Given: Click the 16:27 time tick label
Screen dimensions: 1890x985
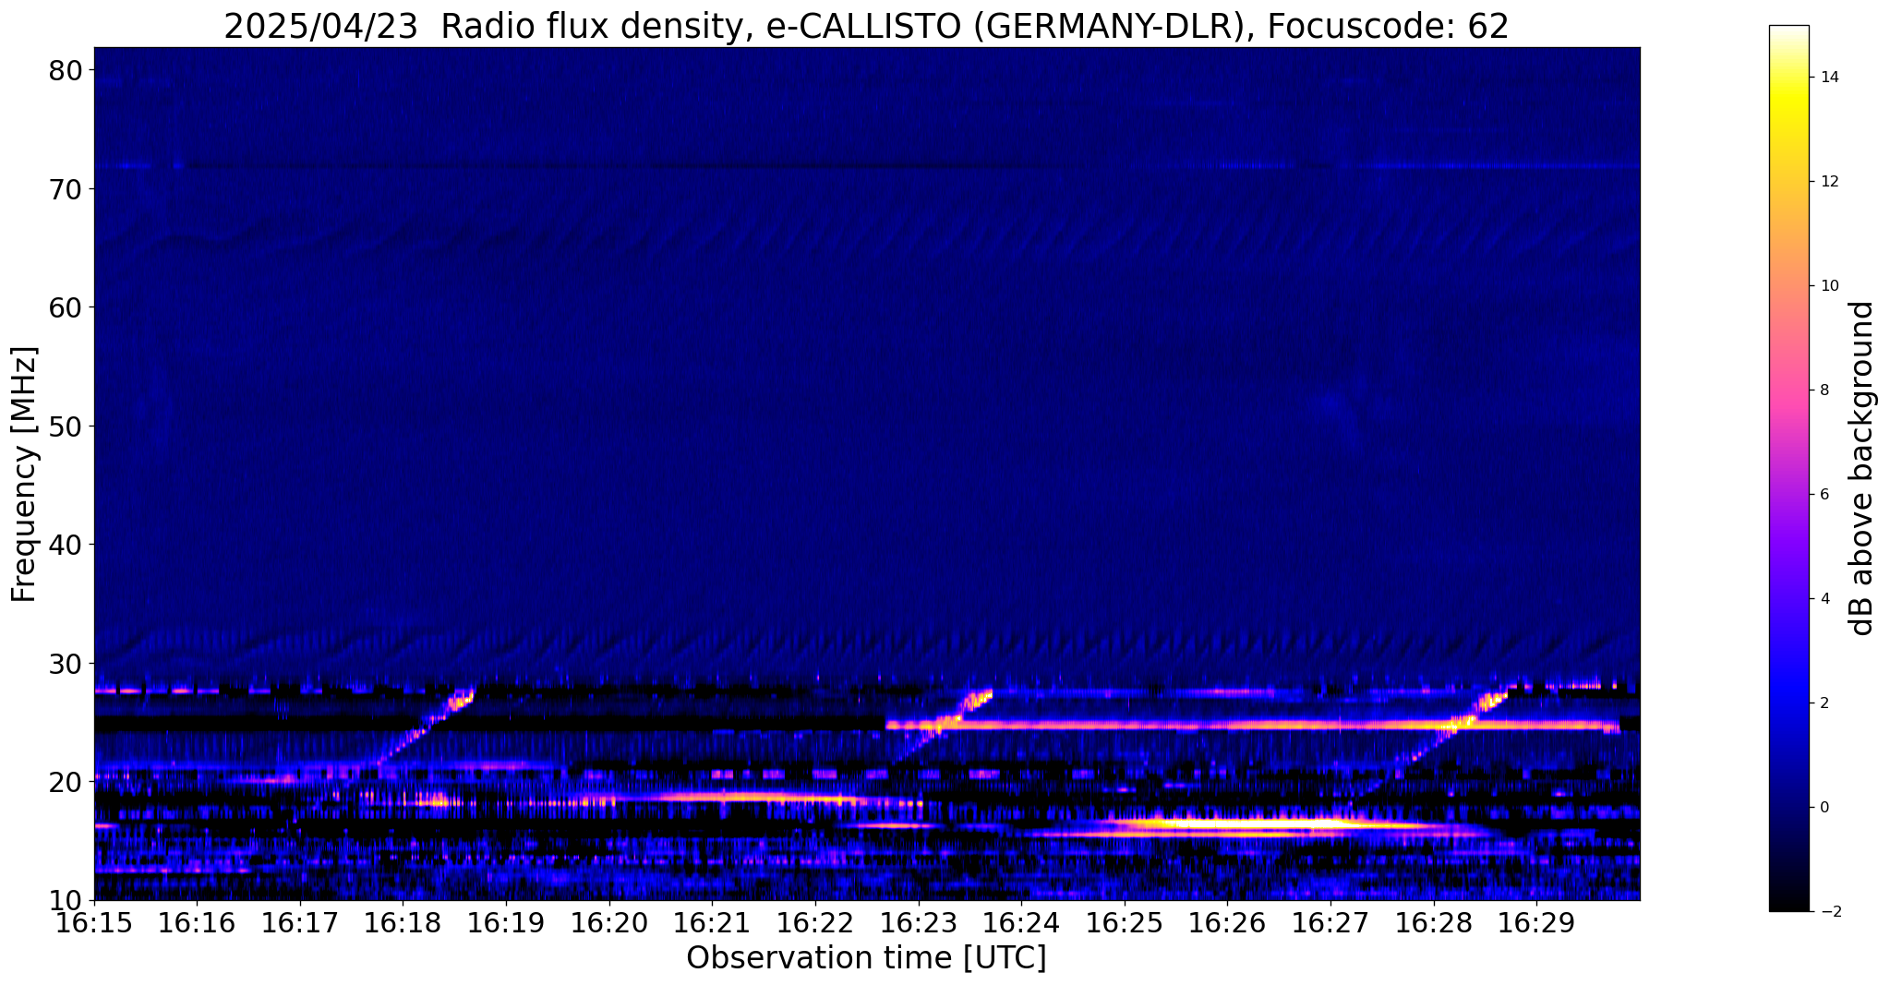Looking at the screenshot, I should tap(1330, 923).
